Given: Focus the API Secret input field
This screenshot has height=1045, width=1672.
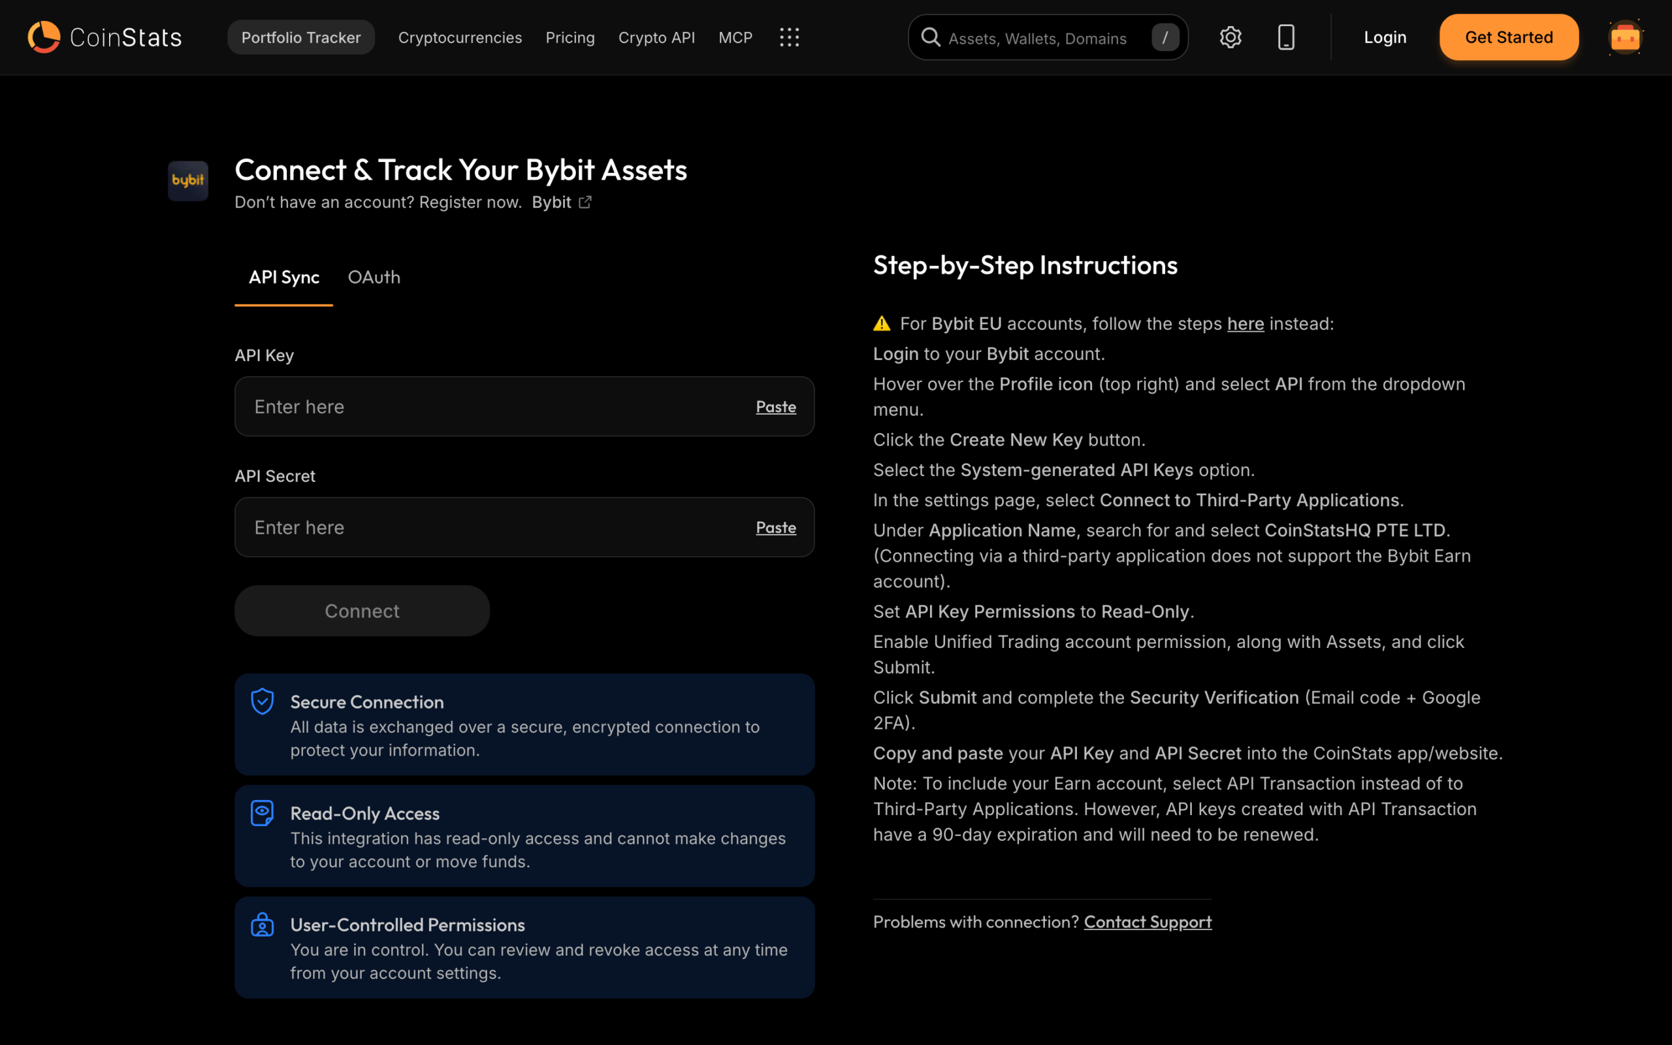Looking at the screenshot, I should click(x=524, y=527).
